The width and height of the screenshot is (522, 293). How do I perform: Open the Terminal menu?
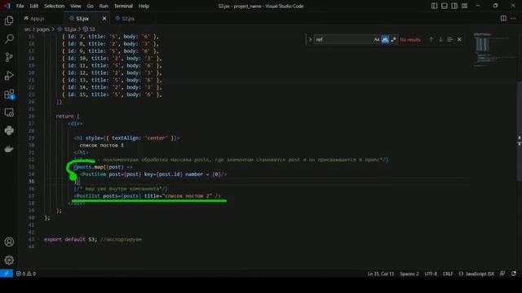click(123, 6)
